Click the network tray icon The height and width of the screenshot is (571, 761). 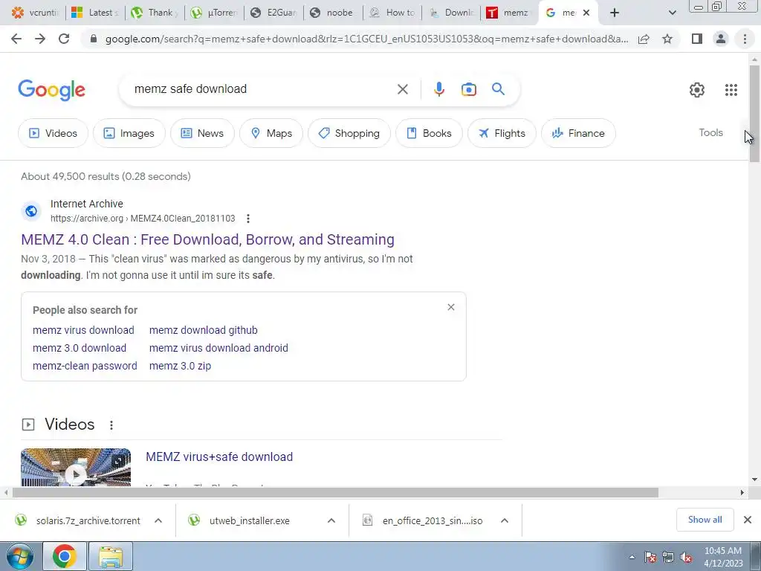click(x=668, y=558)
